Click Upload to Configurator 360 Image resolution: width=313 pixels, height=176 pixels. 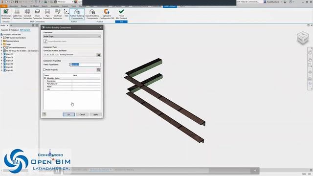tap(107, 14)
